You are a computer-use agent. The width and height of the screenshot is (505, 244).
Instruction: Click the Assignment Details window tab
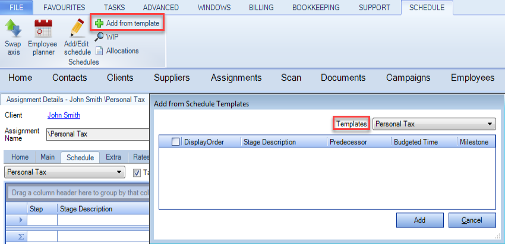(75, 100)
